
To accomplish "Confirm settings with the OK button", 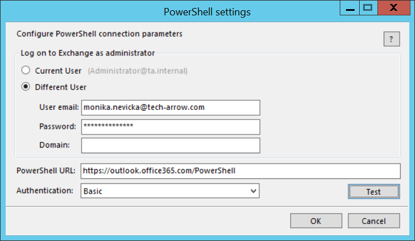I will [x=315, y=221].
